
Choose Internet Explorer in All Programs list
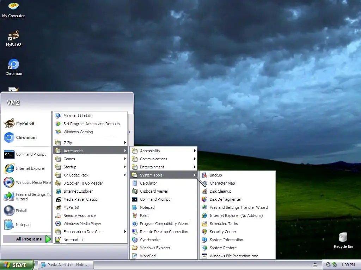90,191
